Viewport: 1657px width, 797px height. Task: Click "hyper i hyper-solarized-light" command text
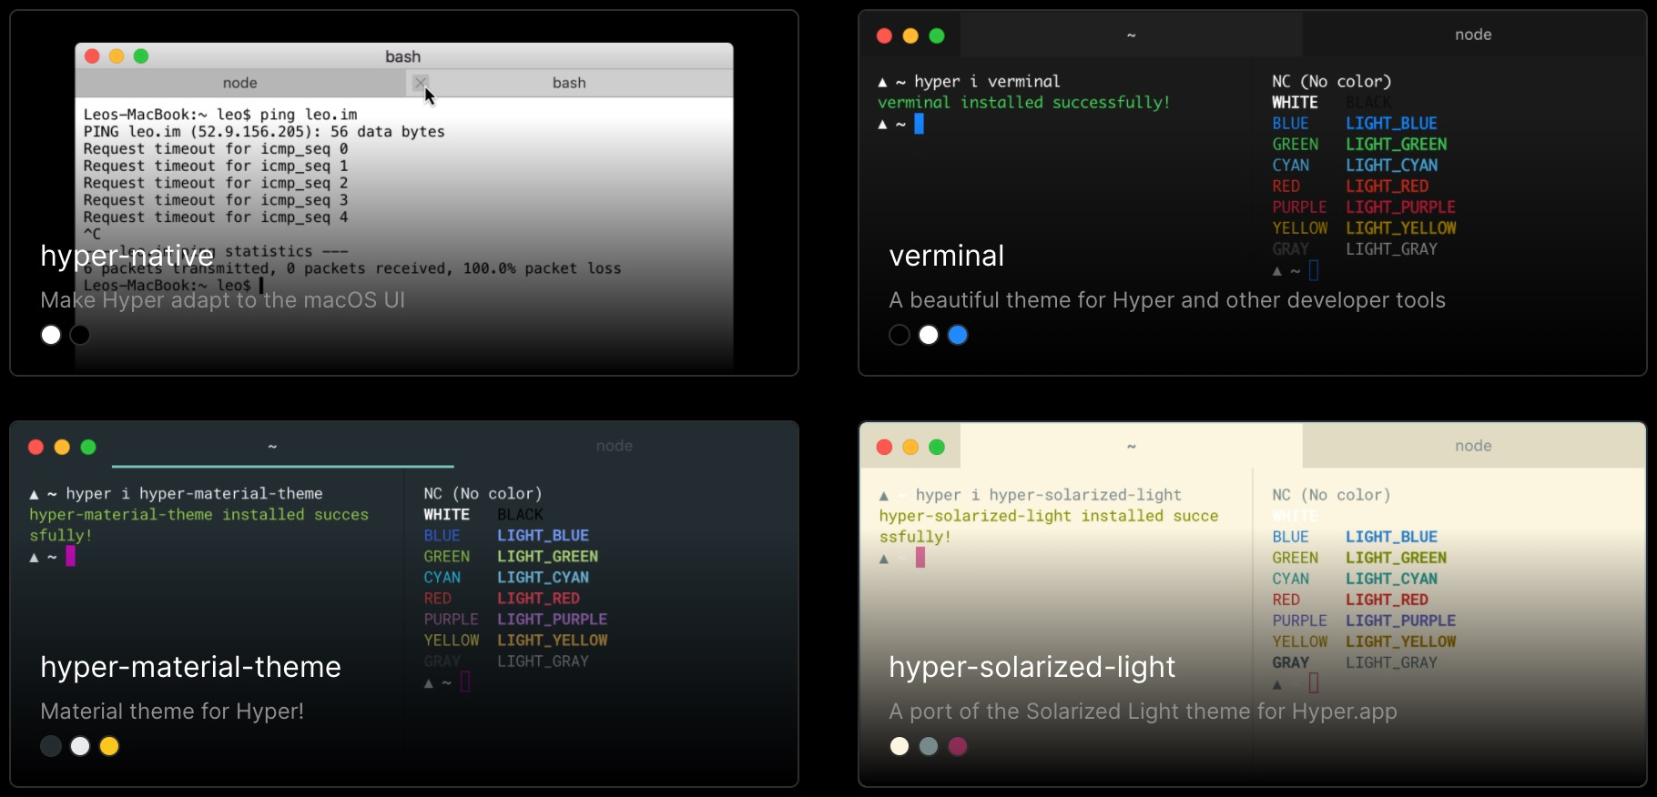1049,495
